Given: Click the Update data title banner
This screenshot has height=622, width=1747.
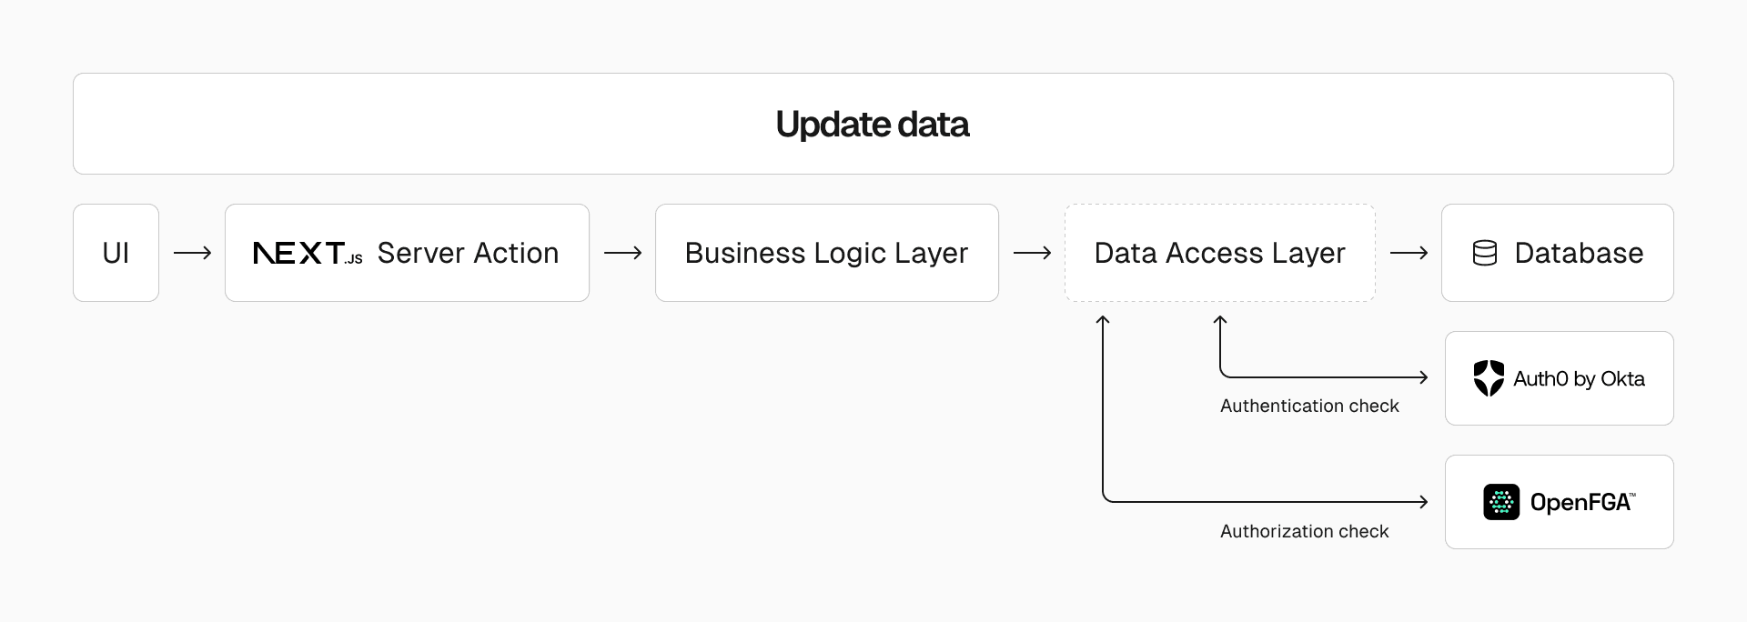Looking at the screenshot, I should pos(873,124).
